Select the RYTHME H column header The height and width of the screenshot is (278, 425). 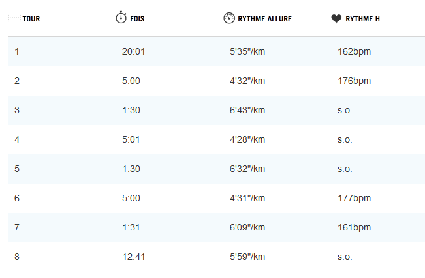(x=362, y=19)
